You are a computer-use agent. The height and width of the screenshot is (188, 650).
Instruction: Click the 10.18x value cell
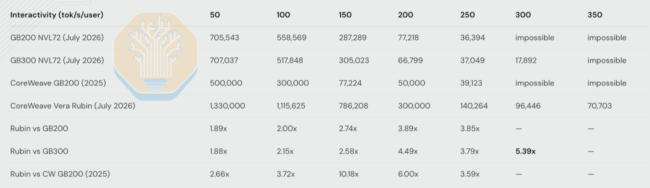[x=349, y=174]
